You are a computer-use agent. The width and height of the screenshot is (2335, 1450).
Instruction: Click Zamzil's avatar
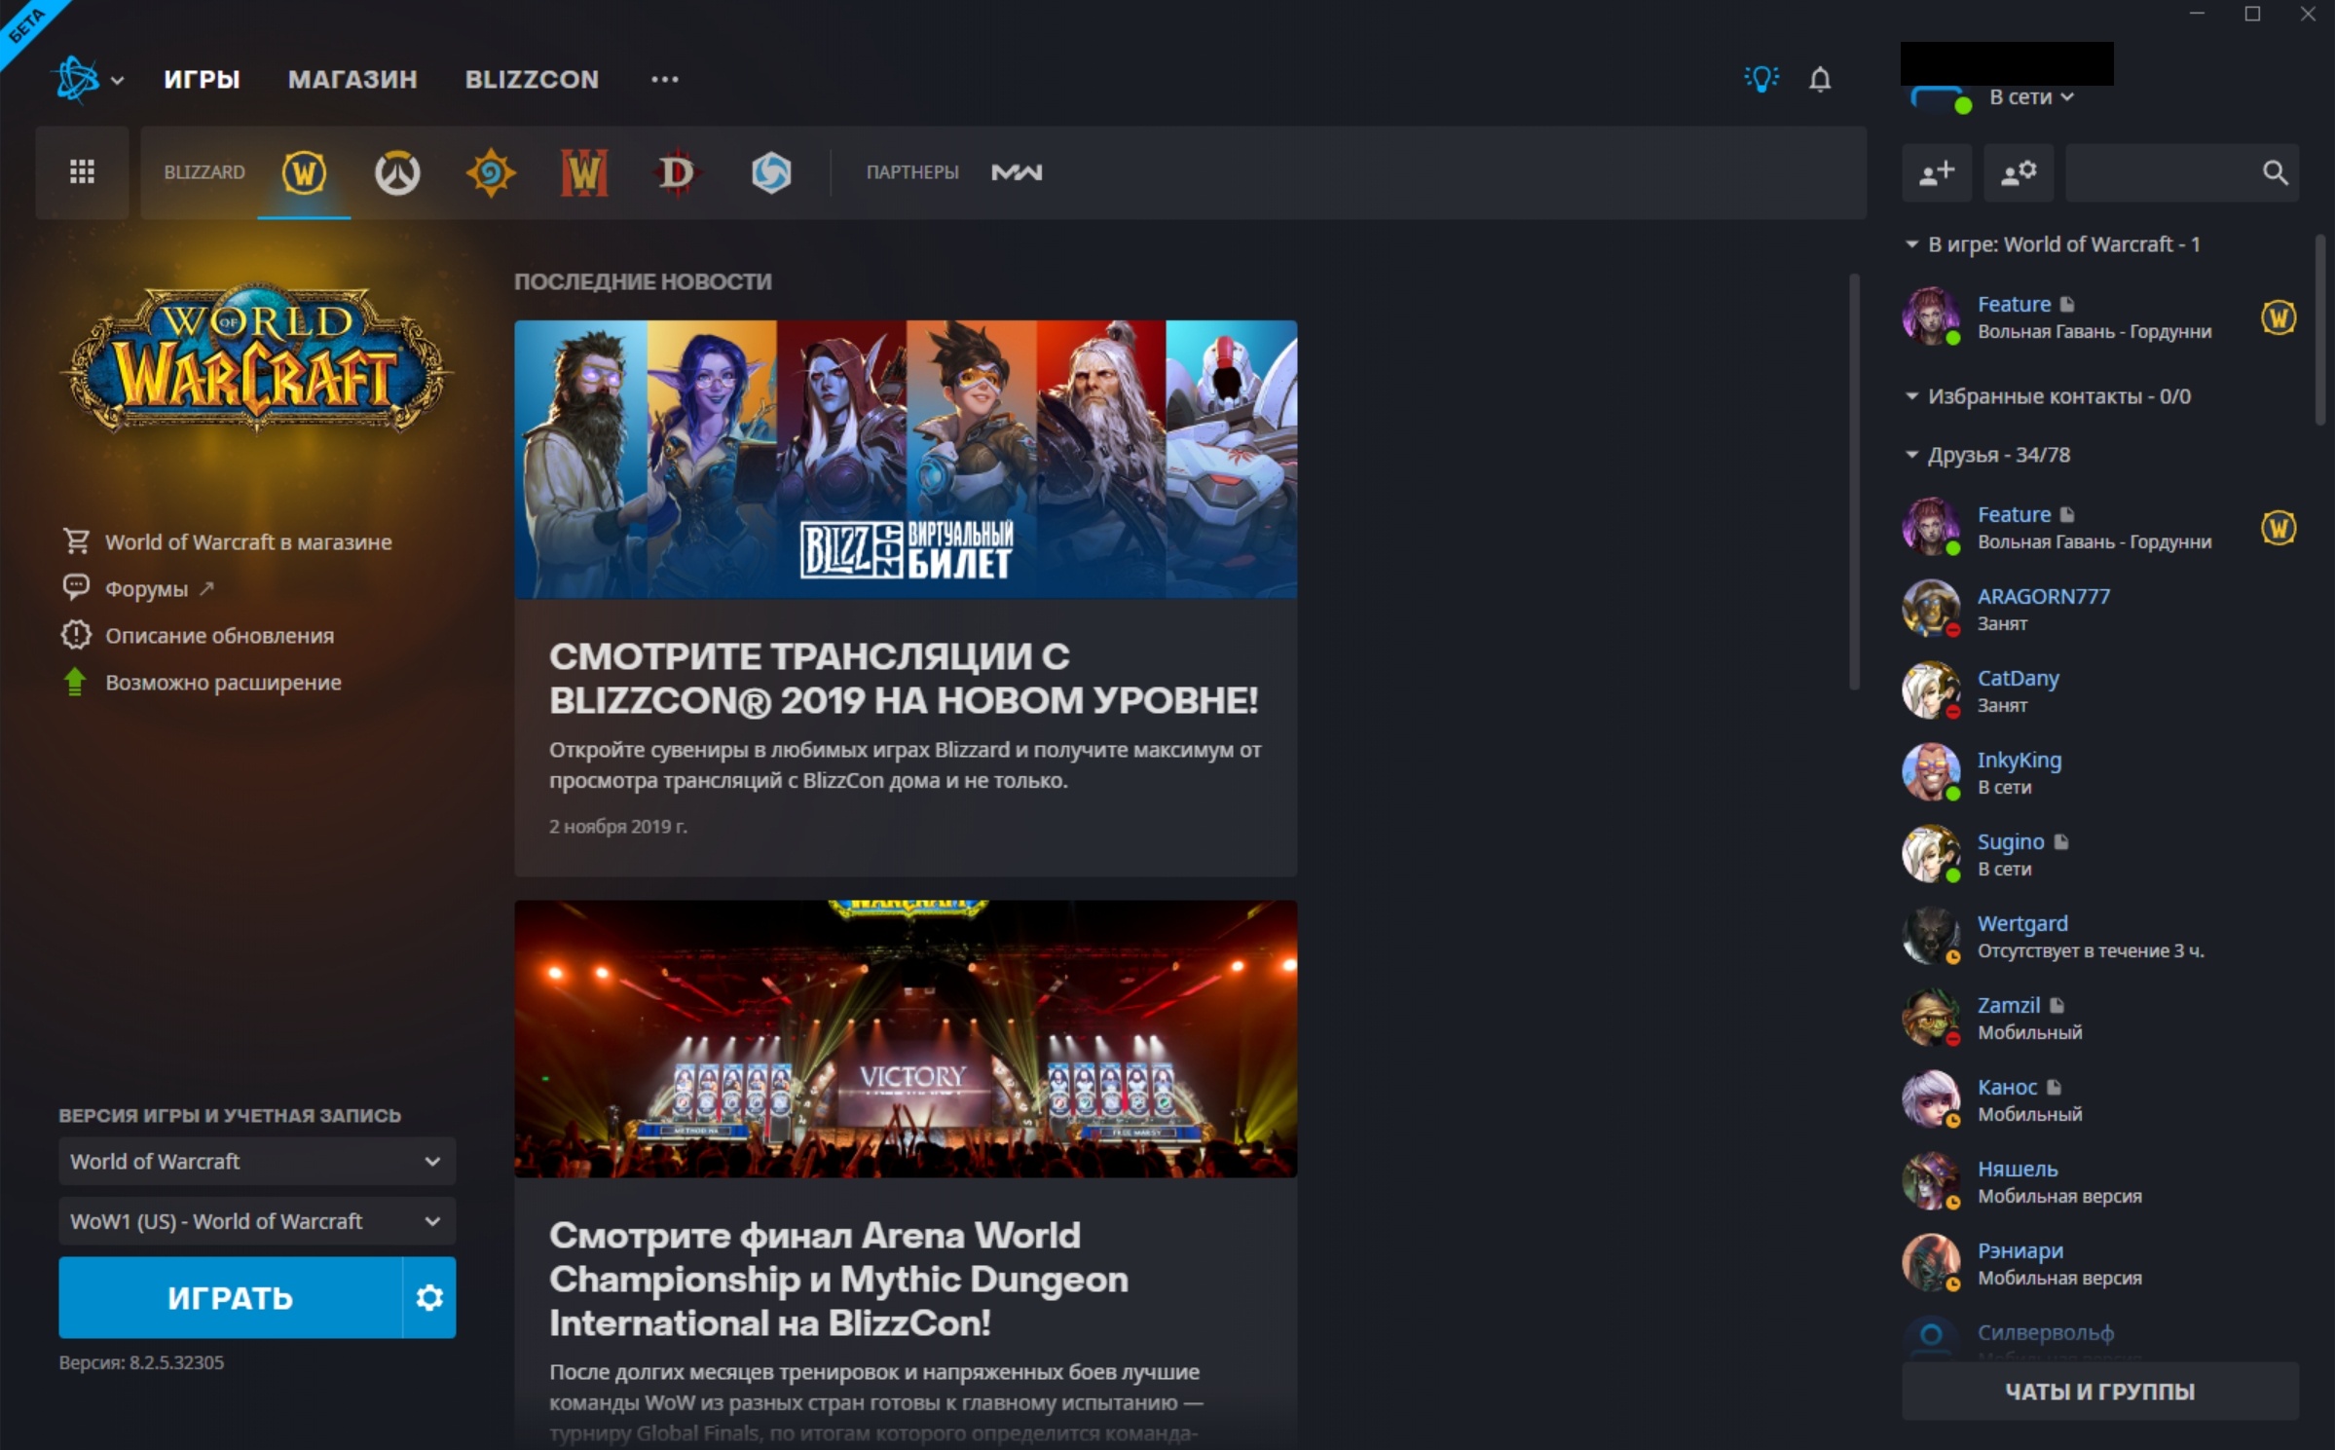pyautogui.click(x=1931, y=1017)
